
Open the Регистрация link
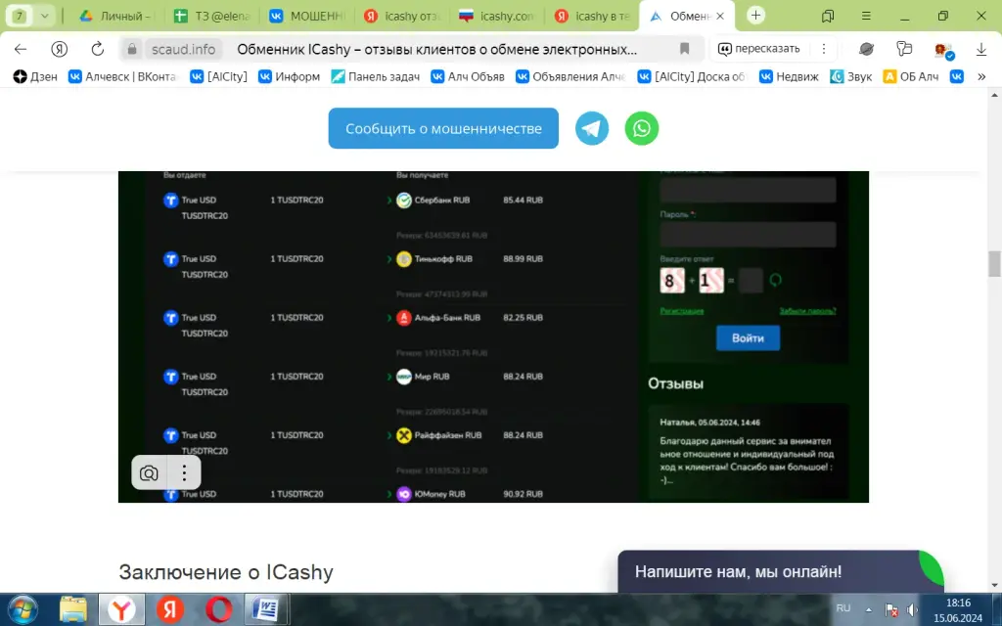tap(682, 311)
